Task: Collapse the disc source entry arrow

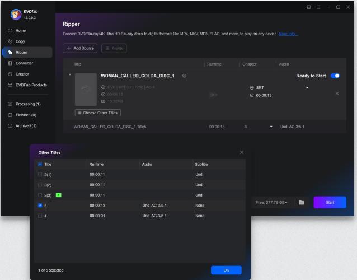Action: point(70,74)
